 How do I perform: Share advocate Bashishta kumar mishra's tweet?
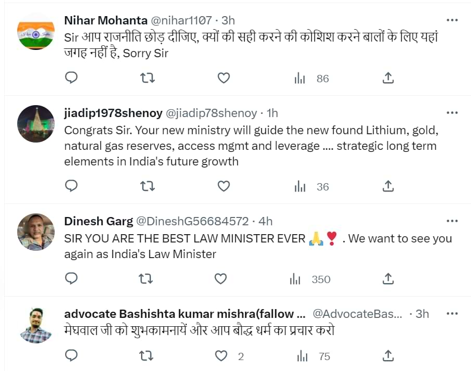[x=388, y=356]
